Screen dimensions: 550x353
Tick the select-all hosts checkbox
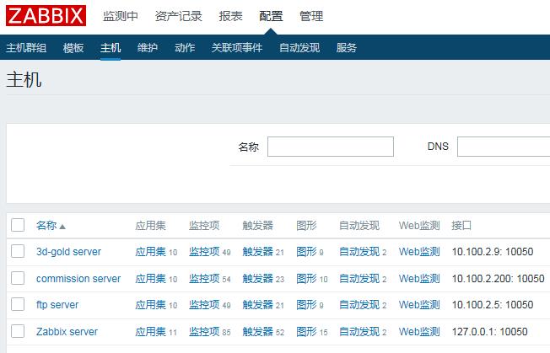pos(18,225)
